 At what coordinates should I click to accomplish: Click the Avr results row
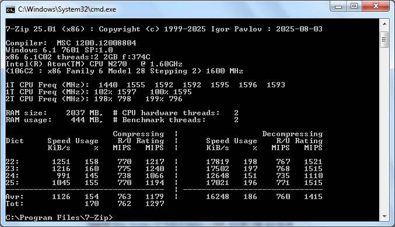(164, 196)
